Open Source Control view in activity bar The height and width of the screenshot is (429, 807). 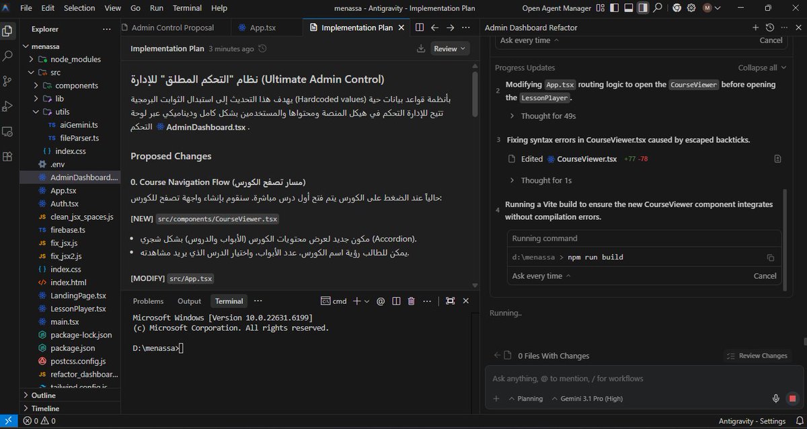(x=7, y=81)
